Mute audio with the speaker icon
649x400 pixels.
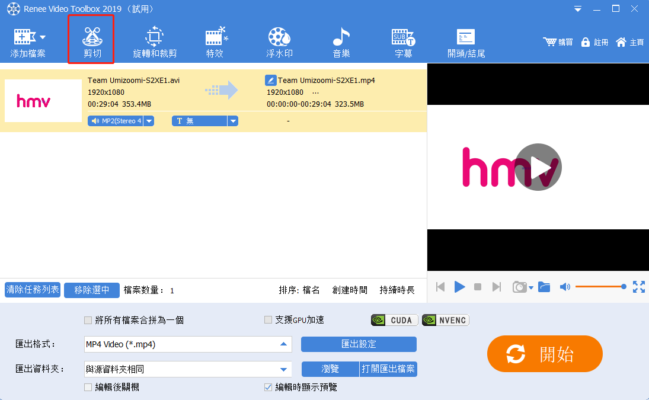(565, 287)
